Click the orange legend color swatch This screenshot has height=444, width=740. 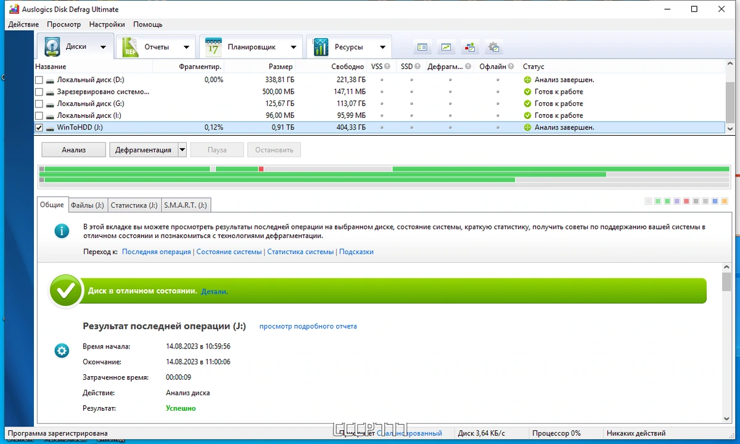click(x=725, y=201)
